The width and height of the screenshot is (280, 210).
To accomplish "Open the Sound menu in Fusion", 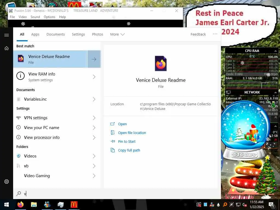I will point(35,17).
